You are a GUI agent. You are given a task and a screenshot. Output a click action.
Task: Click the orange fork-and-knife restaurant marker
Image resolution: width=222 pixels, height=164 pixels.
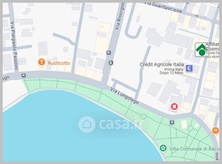pos(215,131)
